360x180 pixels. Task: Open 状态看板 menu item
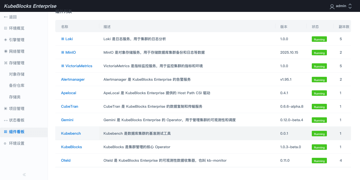pyautogui.click(x=16, y=120)
